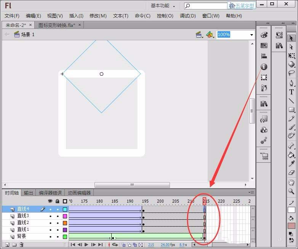Image resolution: width=298 pixels, height=249 pixels.
Task: Open the Properties panel icon
Action: [279, 35]
